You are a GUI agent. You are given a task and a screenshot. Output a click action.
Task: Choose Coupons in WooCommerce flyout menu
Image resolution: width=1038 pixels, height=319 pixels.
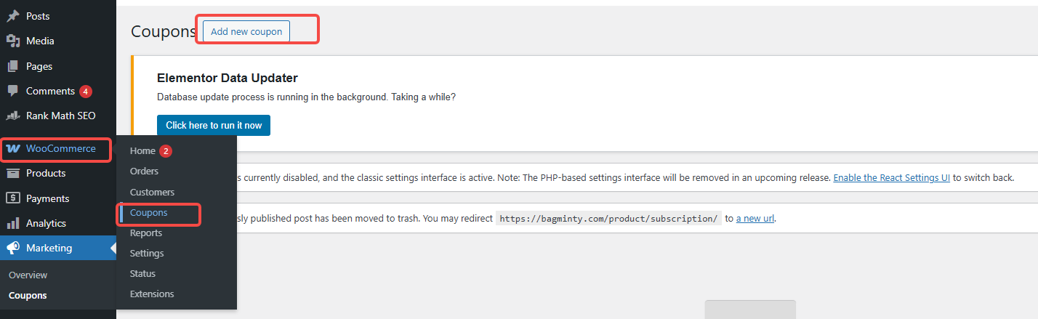point(148,213)
